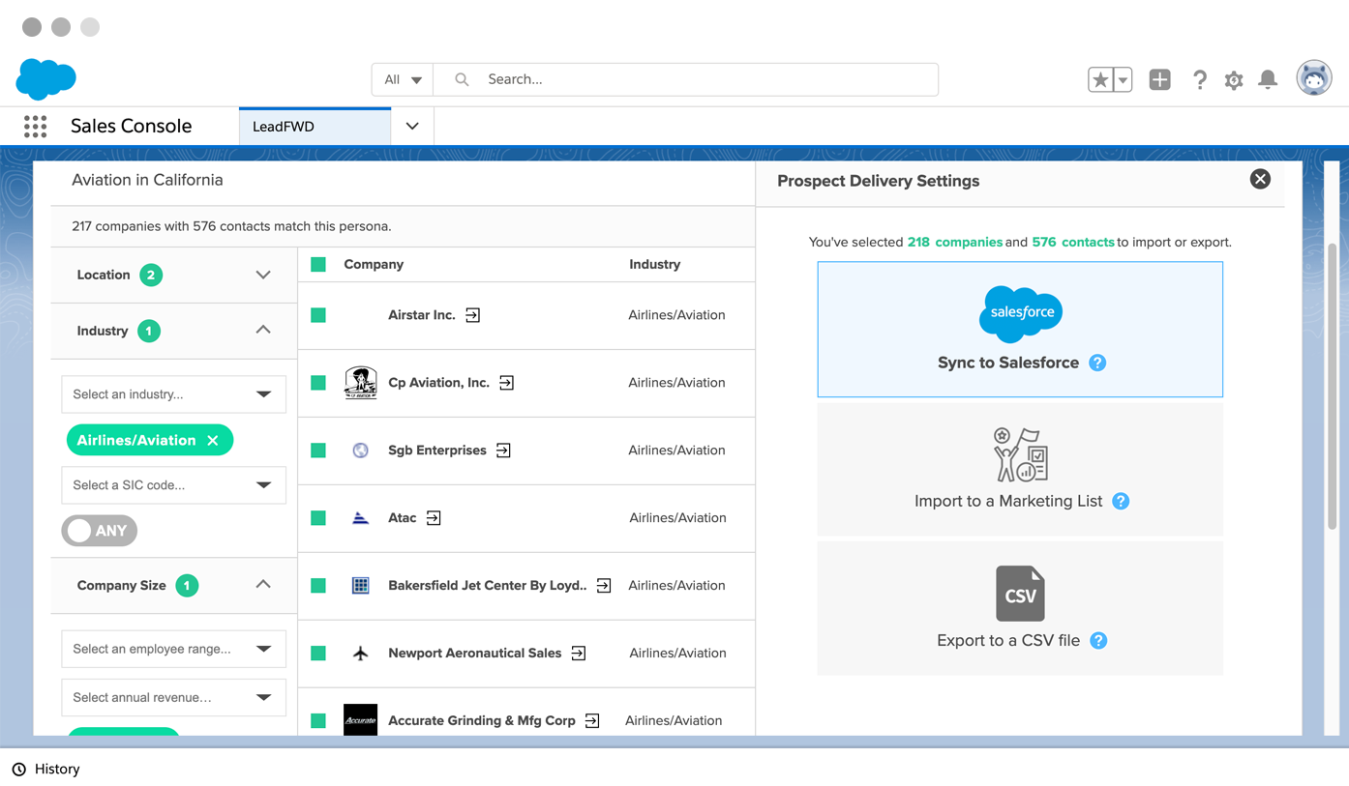
Task: Uncheck the Sgb Enterprises checkbox
Action: 318,451
